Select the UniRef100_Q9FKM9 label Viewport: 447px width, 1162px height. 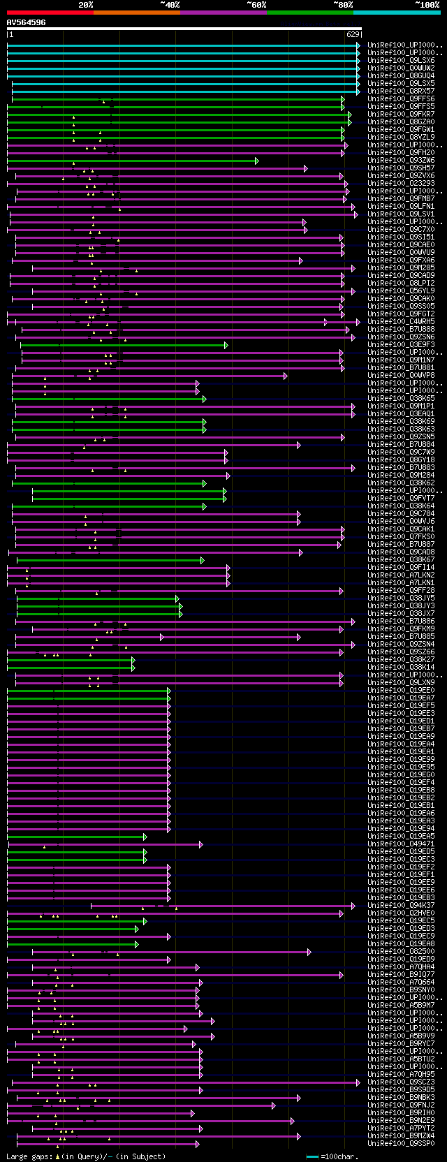(x=401, y=629)
